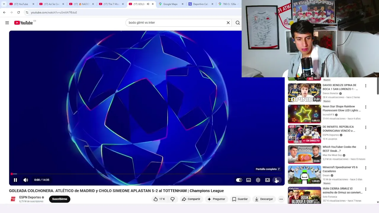This screenshot has height=213, width=379.
Task: Open title 'Minecraft Speedrunner VS 6 Cazadores'
Action: 340,169
